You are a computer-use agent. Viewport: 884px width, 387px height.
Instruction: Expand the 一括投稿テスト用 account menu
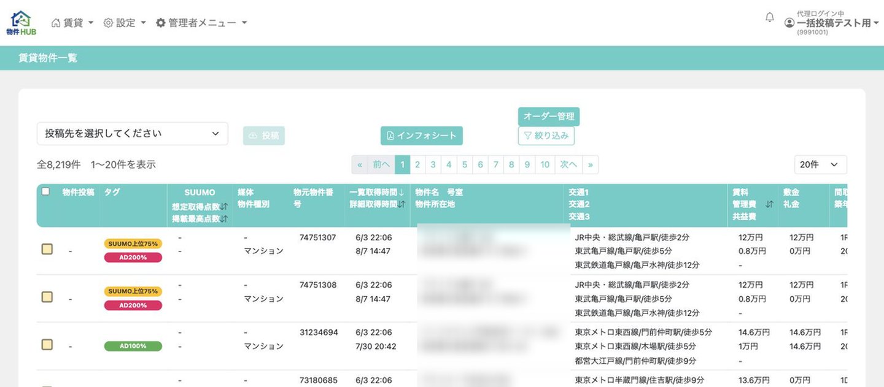pos(837,23)
